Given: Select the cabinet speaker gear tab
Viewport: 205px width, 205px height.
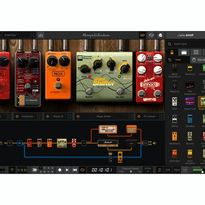Looking at the screenshot, I should (196, 52).
